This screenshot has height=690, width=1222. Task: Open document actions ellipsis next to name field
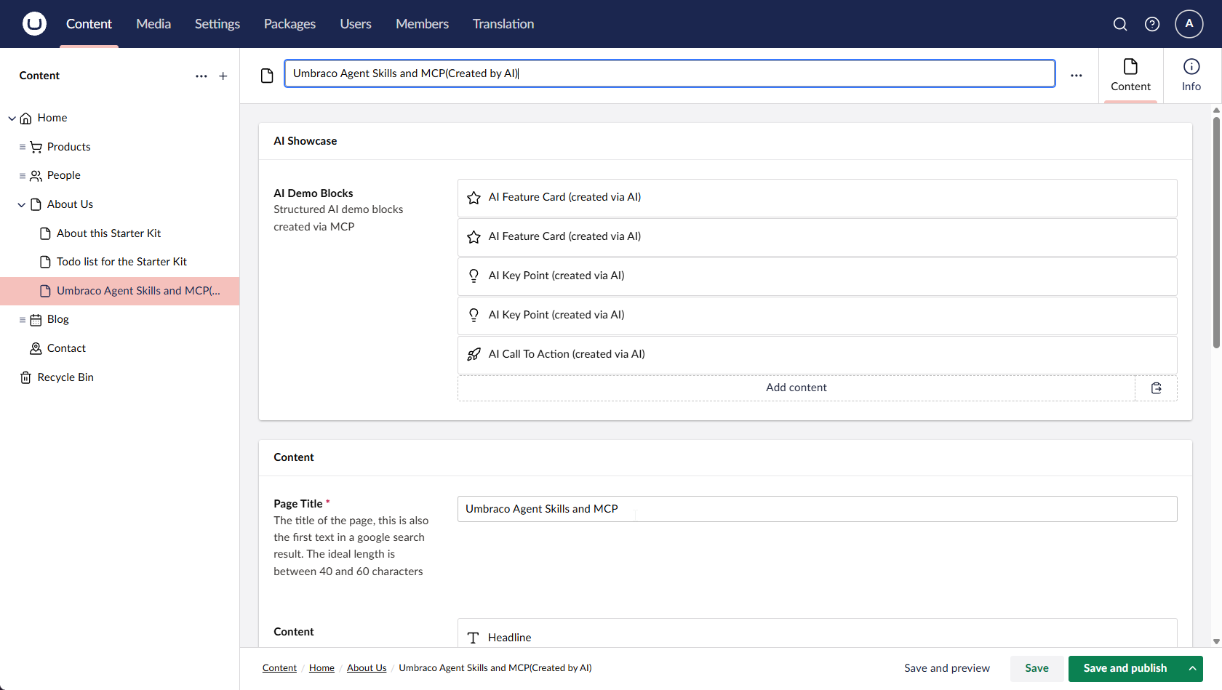(1077, 76)
